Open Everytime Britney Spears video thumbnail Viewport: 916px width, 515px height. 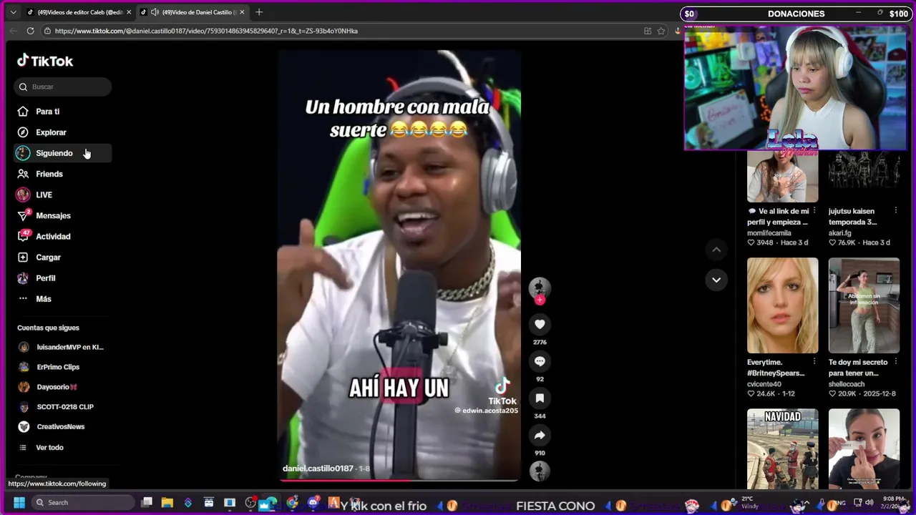pos(782,305)
